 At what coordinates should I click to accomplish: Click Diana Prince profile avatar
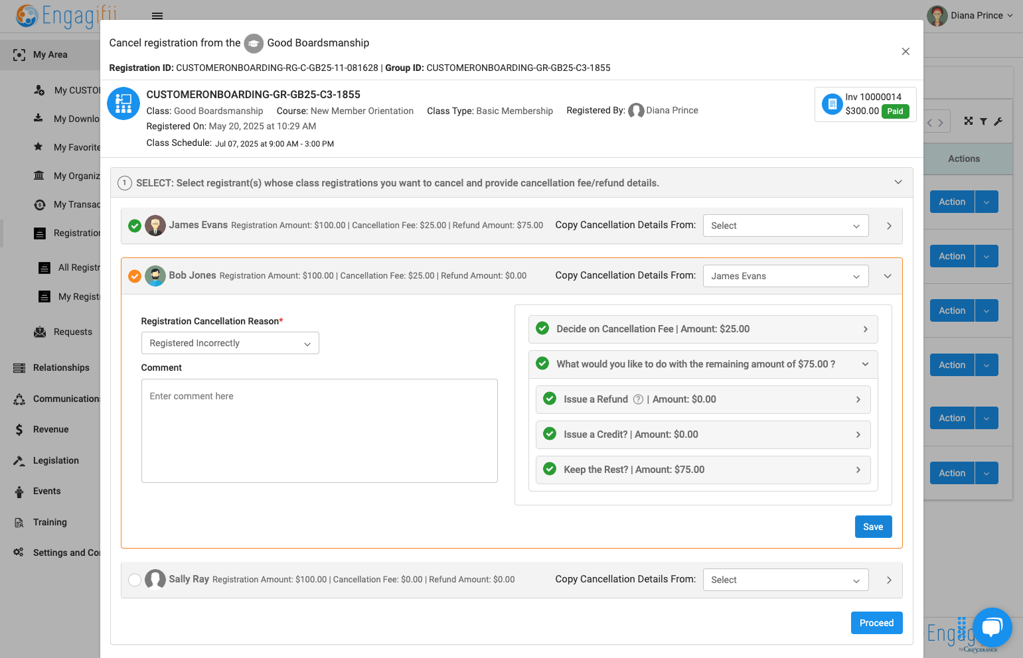tap(937, 15)
